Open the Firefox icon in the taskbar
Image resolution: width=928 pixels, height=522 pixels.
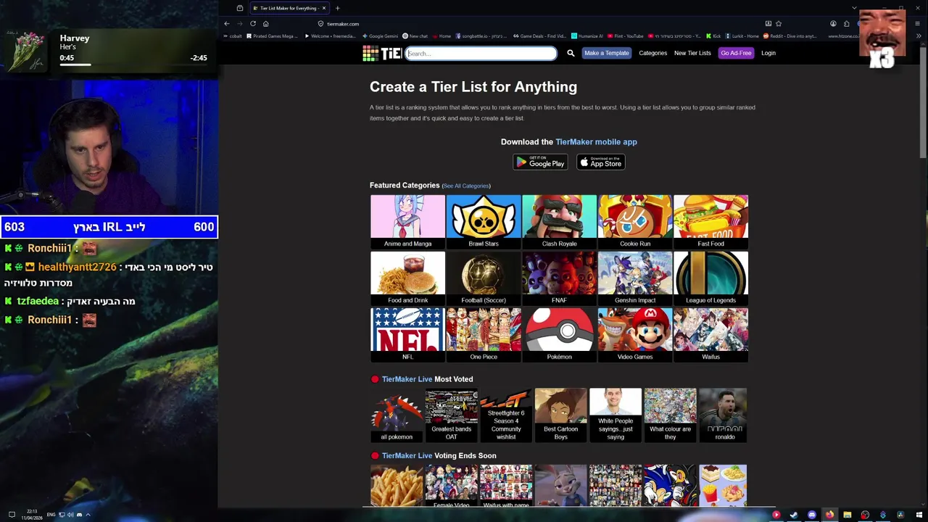(x=829, y=515)
